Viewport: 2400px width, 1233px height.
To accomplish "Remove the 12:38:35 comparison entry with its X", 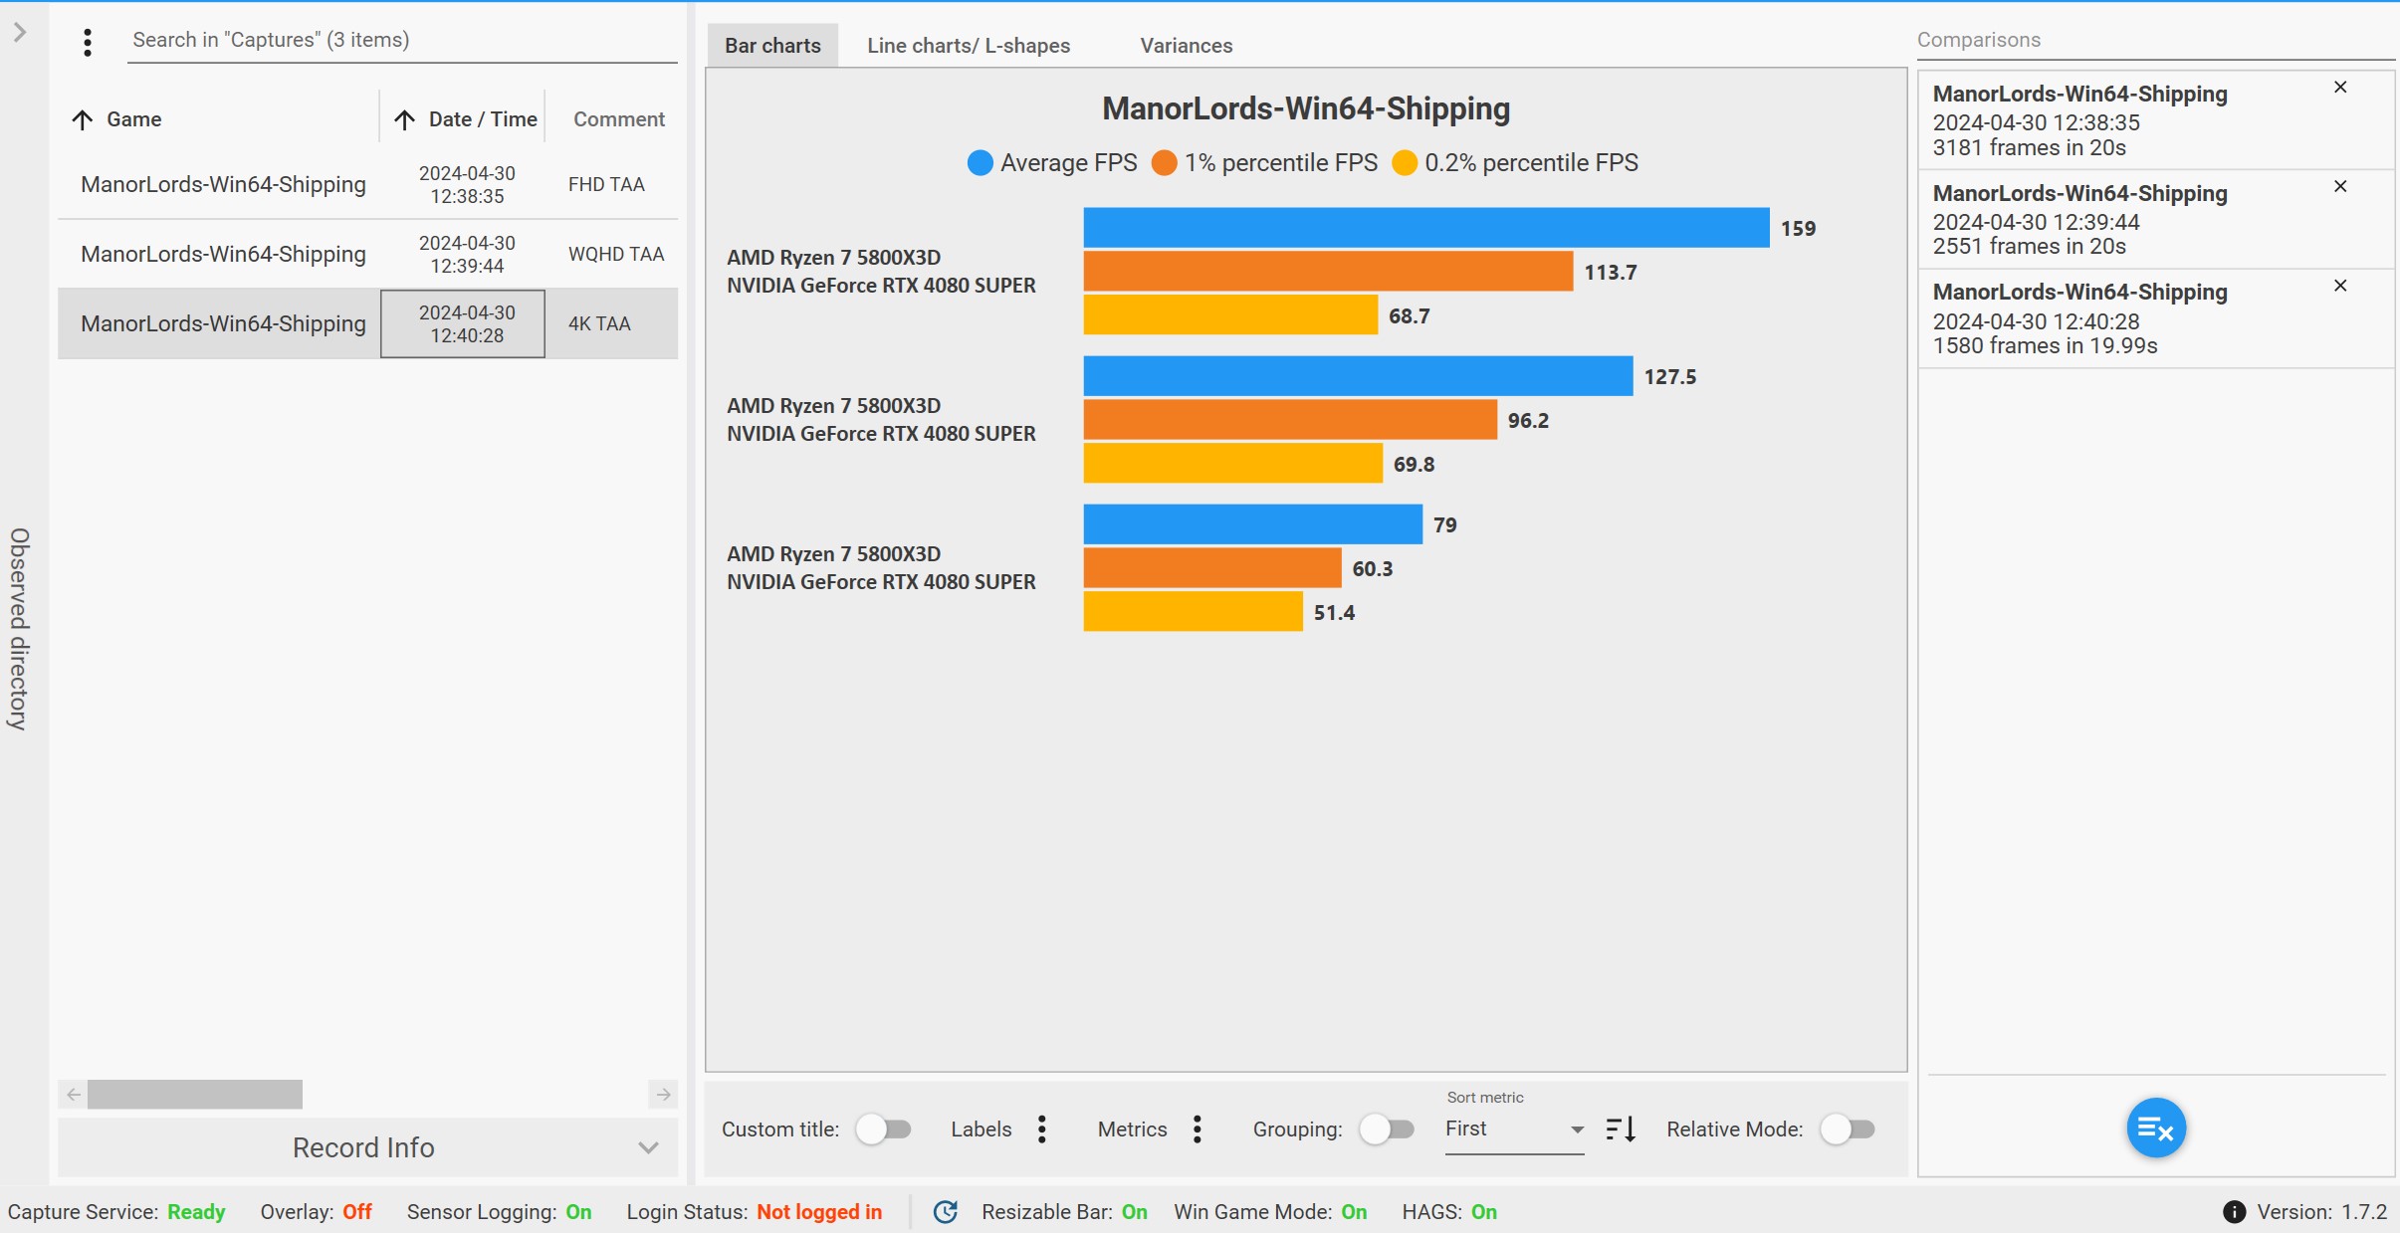I will click(x=2340, y=88).
